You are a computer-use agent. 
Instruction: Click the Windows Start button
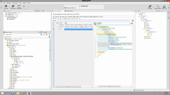pos(2,93)
